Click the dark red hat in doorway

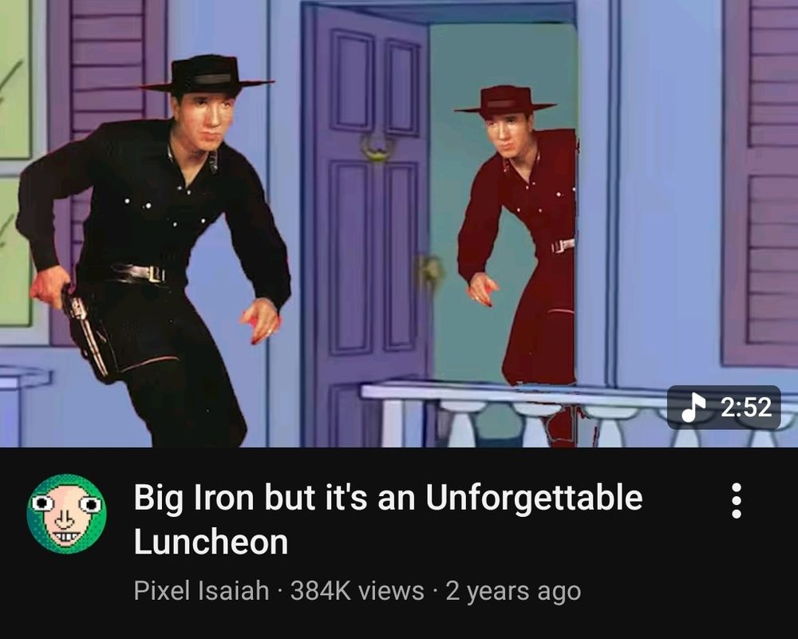tap(505, 99)
